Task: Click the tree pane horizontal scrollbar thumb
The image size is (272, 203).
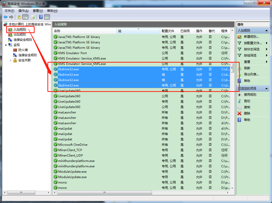Action: 21,192
